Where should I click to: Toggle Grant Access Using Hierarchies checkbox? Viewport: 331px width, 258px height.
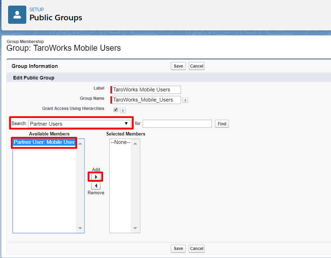pyautogui.click(x=116, y=110)
